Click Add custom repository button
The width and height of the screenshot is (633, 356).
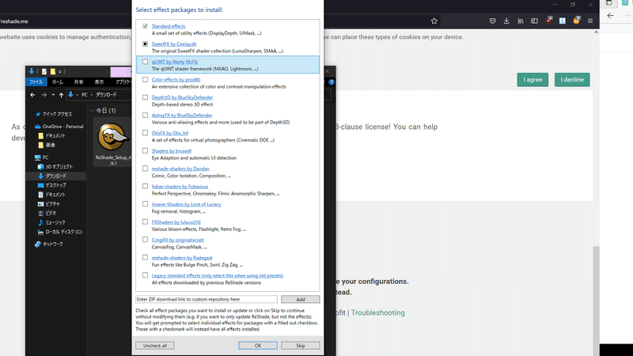click(x=301, y=299)
